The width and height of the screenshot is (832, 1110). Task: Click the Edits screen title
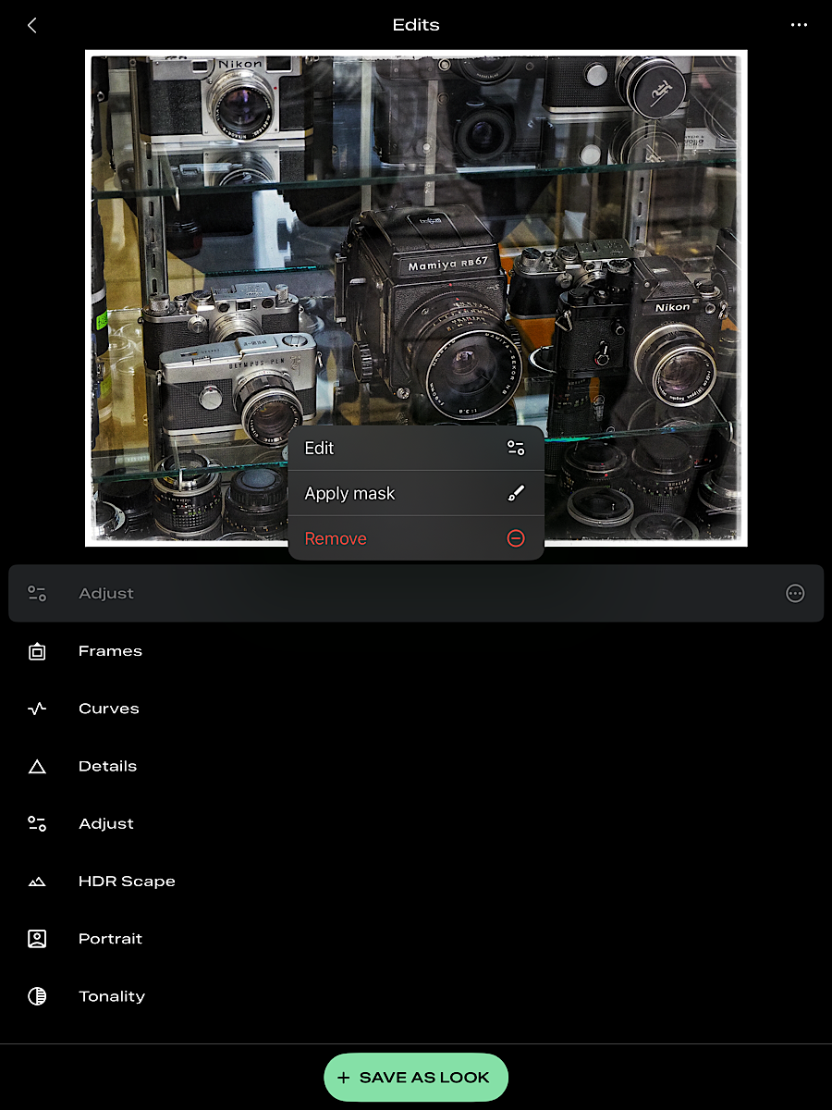[x=416, y=25]
